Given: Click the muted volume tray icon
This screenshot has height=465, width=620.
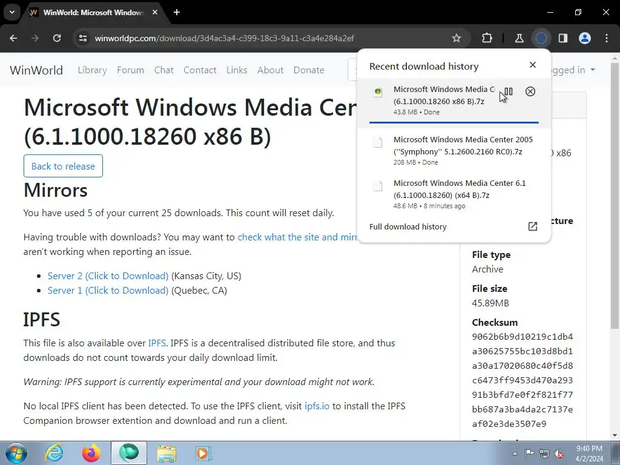Looking at the screenshot, I should [559, 453].
